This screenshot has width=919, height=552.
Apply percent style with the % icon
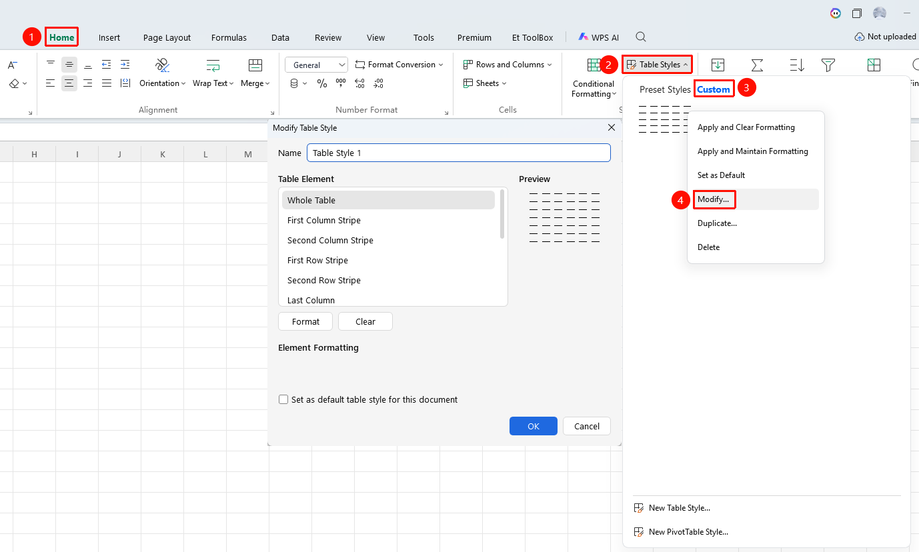(322, 83)
